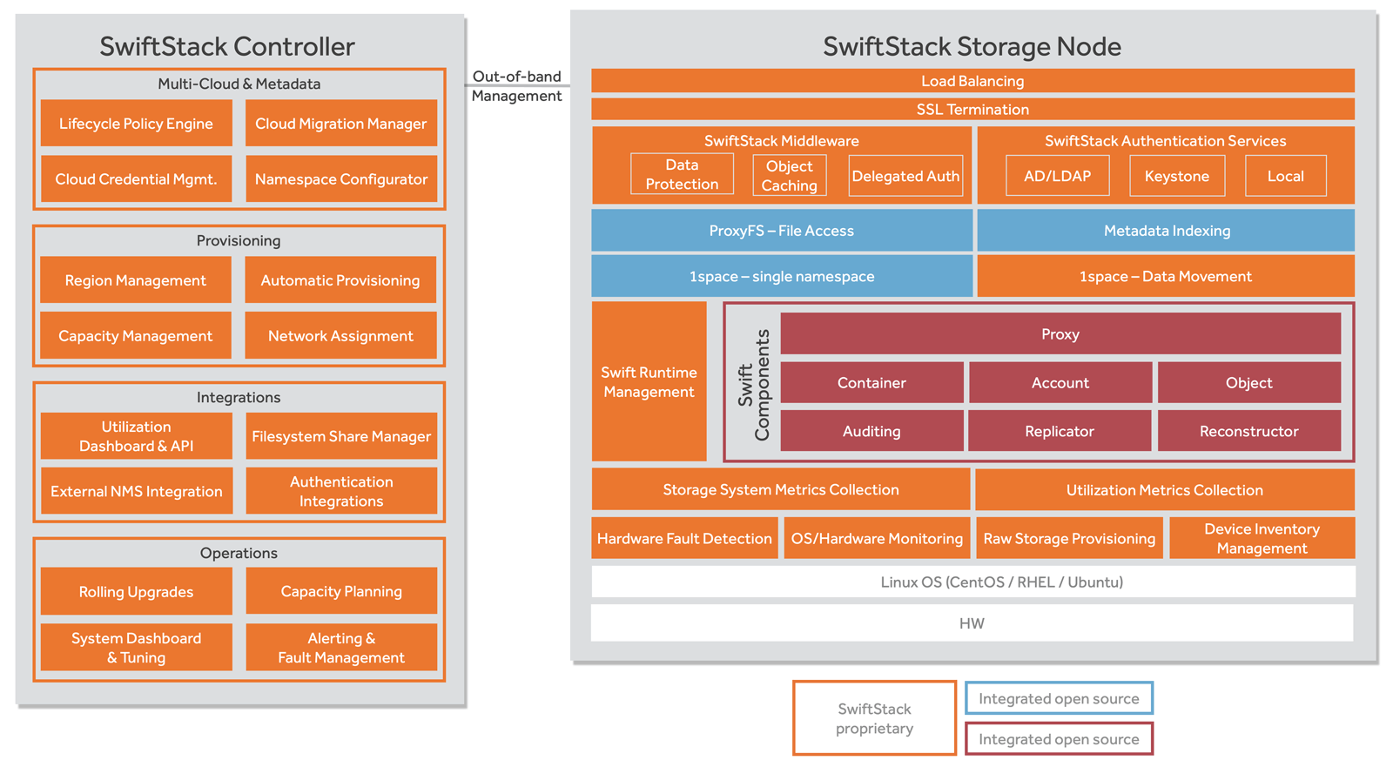
Task: Click ProxyFS – File Access block
Action: point(782,231)
